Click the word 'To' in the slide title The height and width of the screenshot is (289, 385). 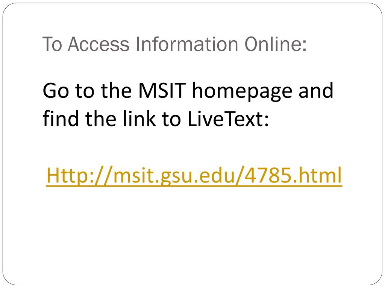pos(52,44)
